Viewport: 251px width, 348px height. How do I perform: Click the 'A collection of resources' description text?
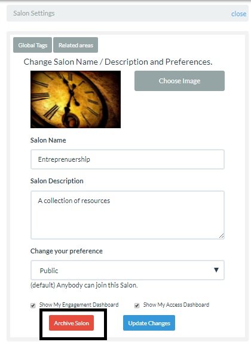point(74,201)
